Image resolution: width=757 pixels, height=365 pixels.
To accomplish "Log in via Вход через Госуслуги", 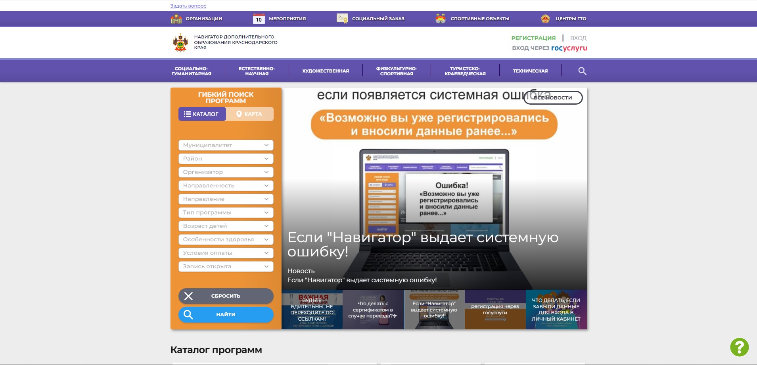I will 549,48.
